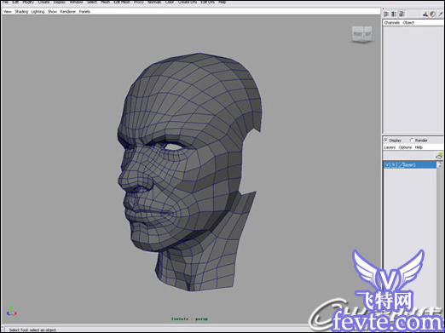Click the Front face of the ViewCube
Image resolution: width=445 pixels, height=333 pixels.
pos(357,34)
